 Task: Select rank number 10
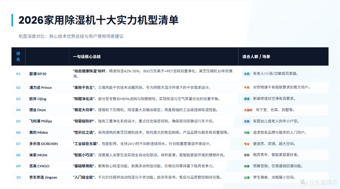(18, 177)
